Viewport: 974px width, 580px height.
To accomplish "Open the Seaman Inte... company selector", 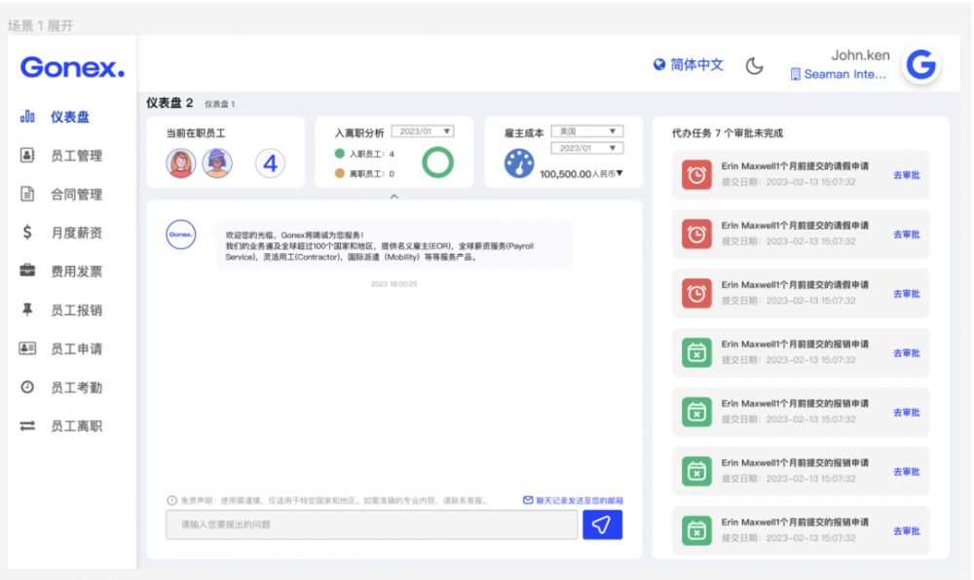I will point(838,74).
